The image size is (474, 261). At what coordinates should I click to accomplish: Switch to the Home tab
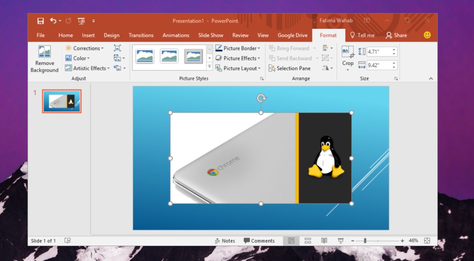[66, 35]
